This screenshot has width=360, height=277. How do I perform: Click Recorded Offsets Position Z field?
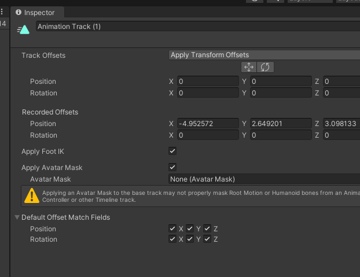pyautogui.click(x=341, y=123)
